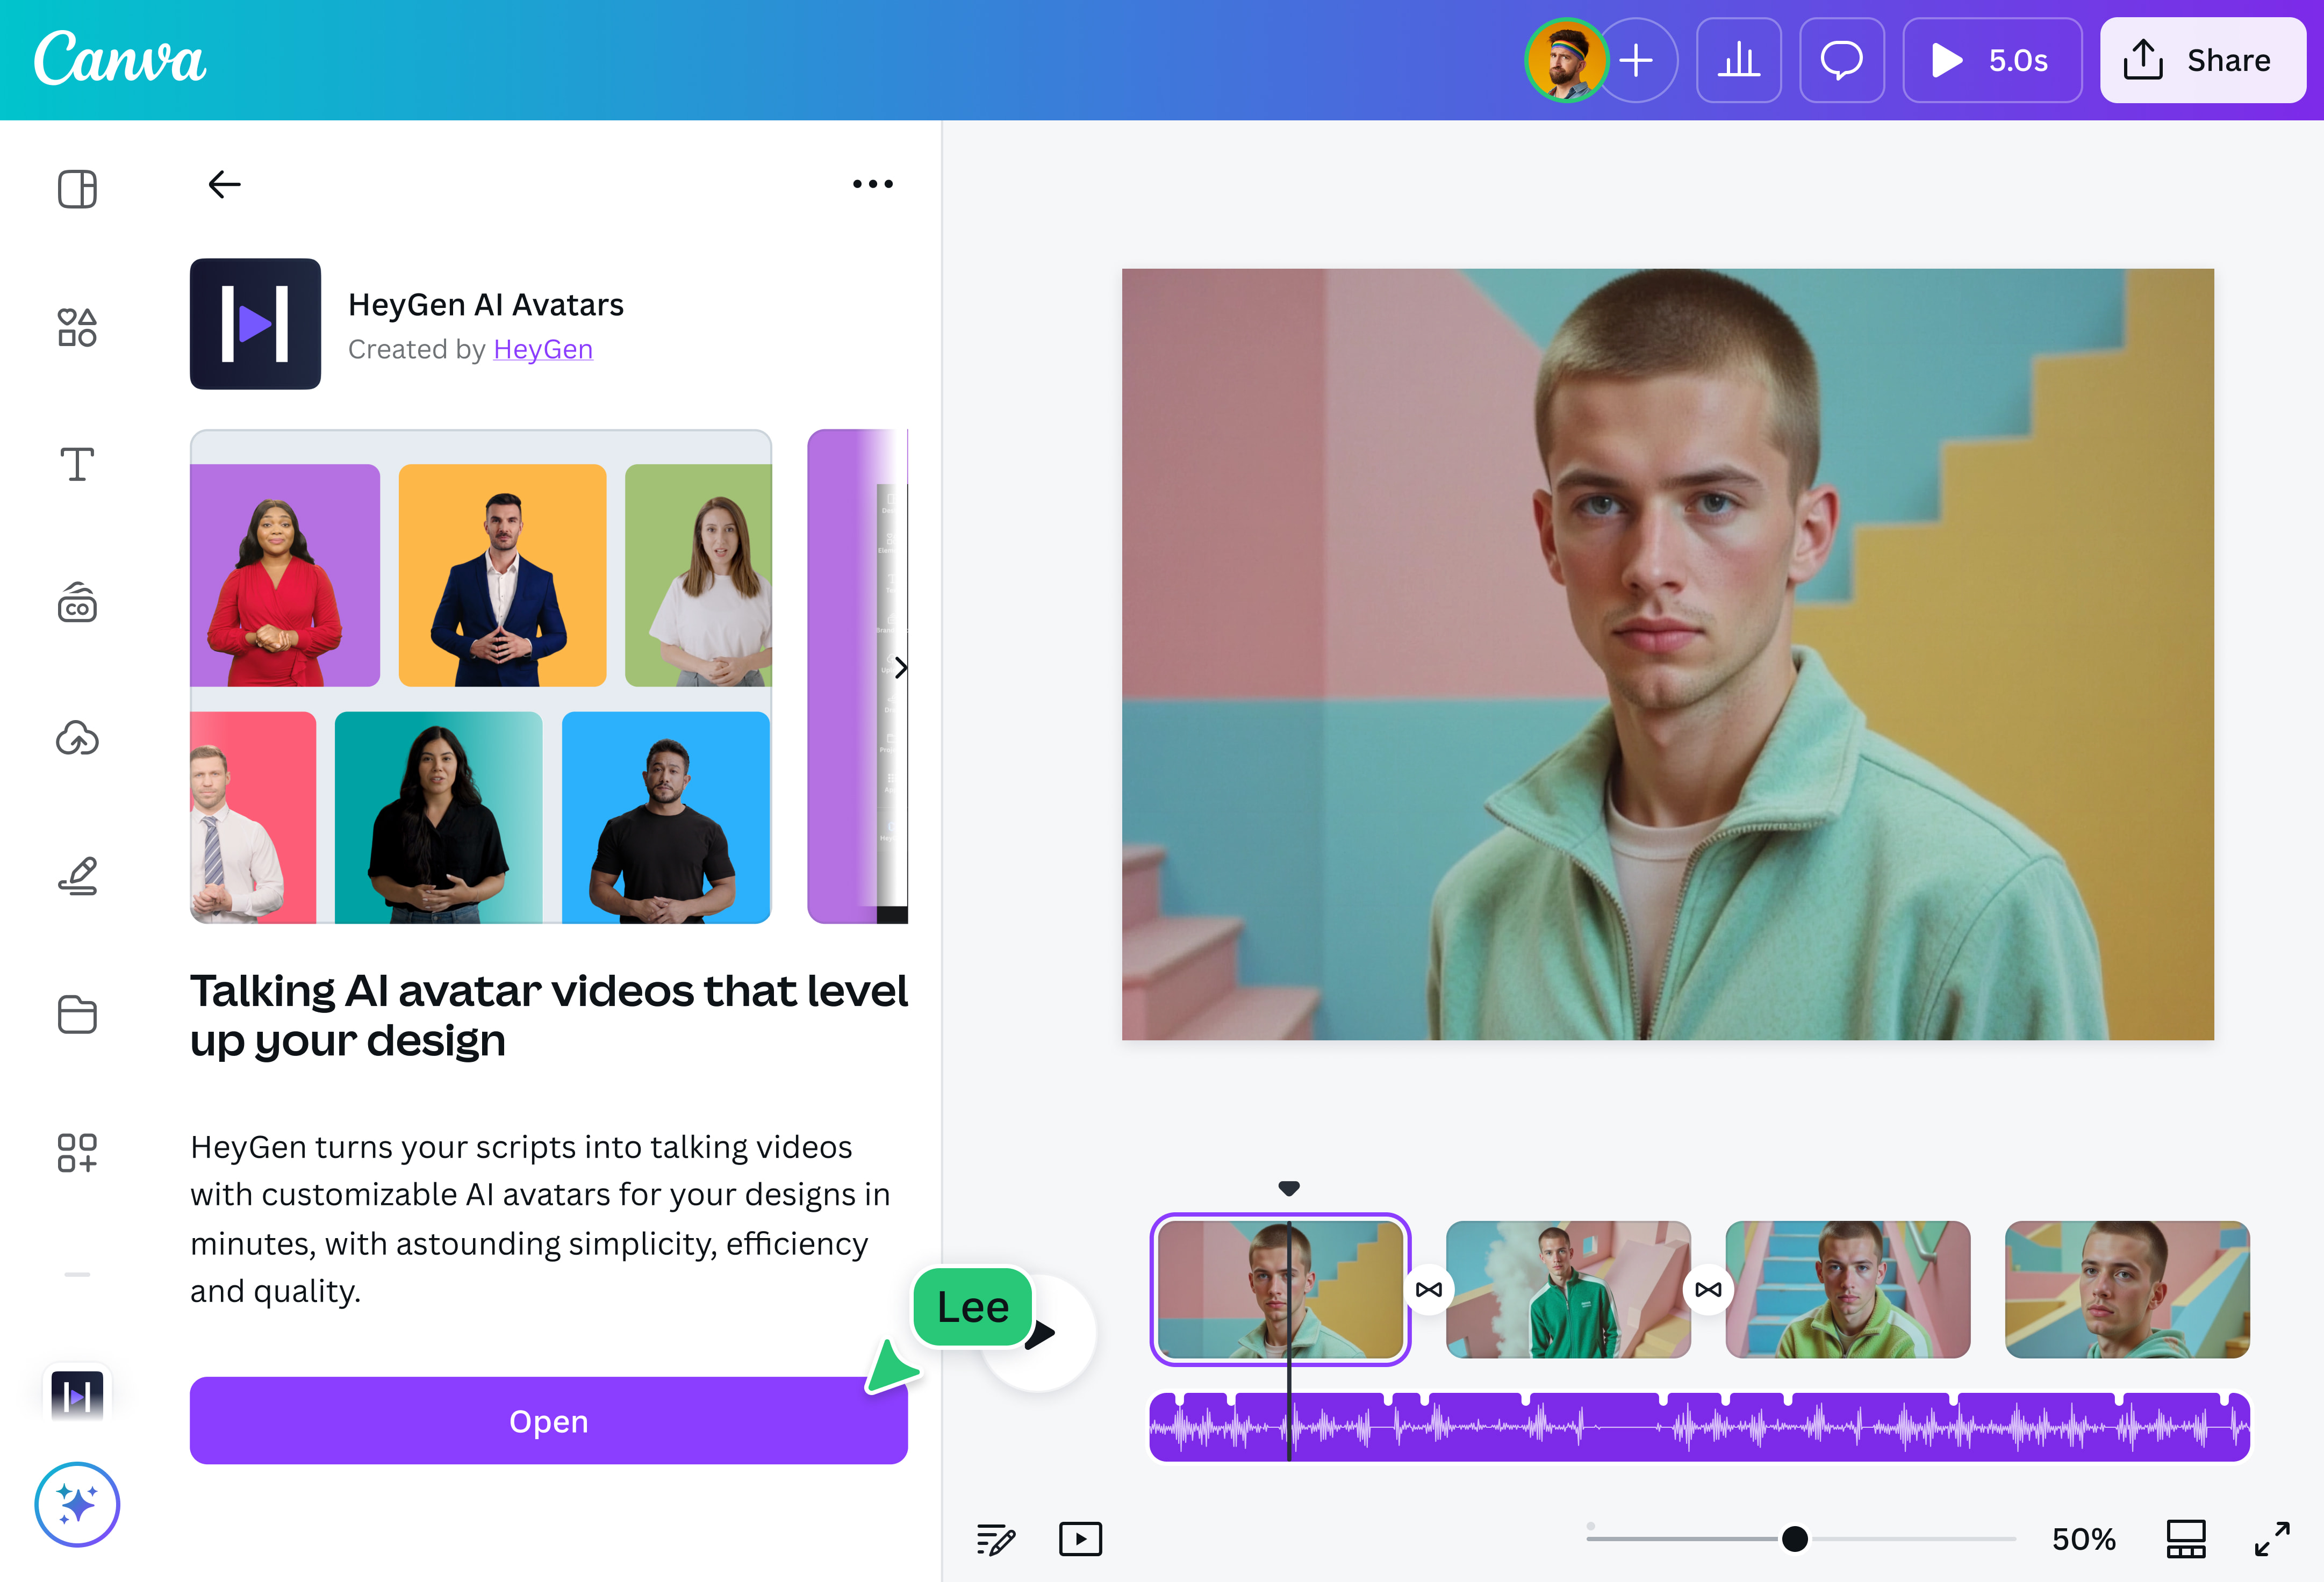Open the HeyGen more options menu

(x=871, y=183)
